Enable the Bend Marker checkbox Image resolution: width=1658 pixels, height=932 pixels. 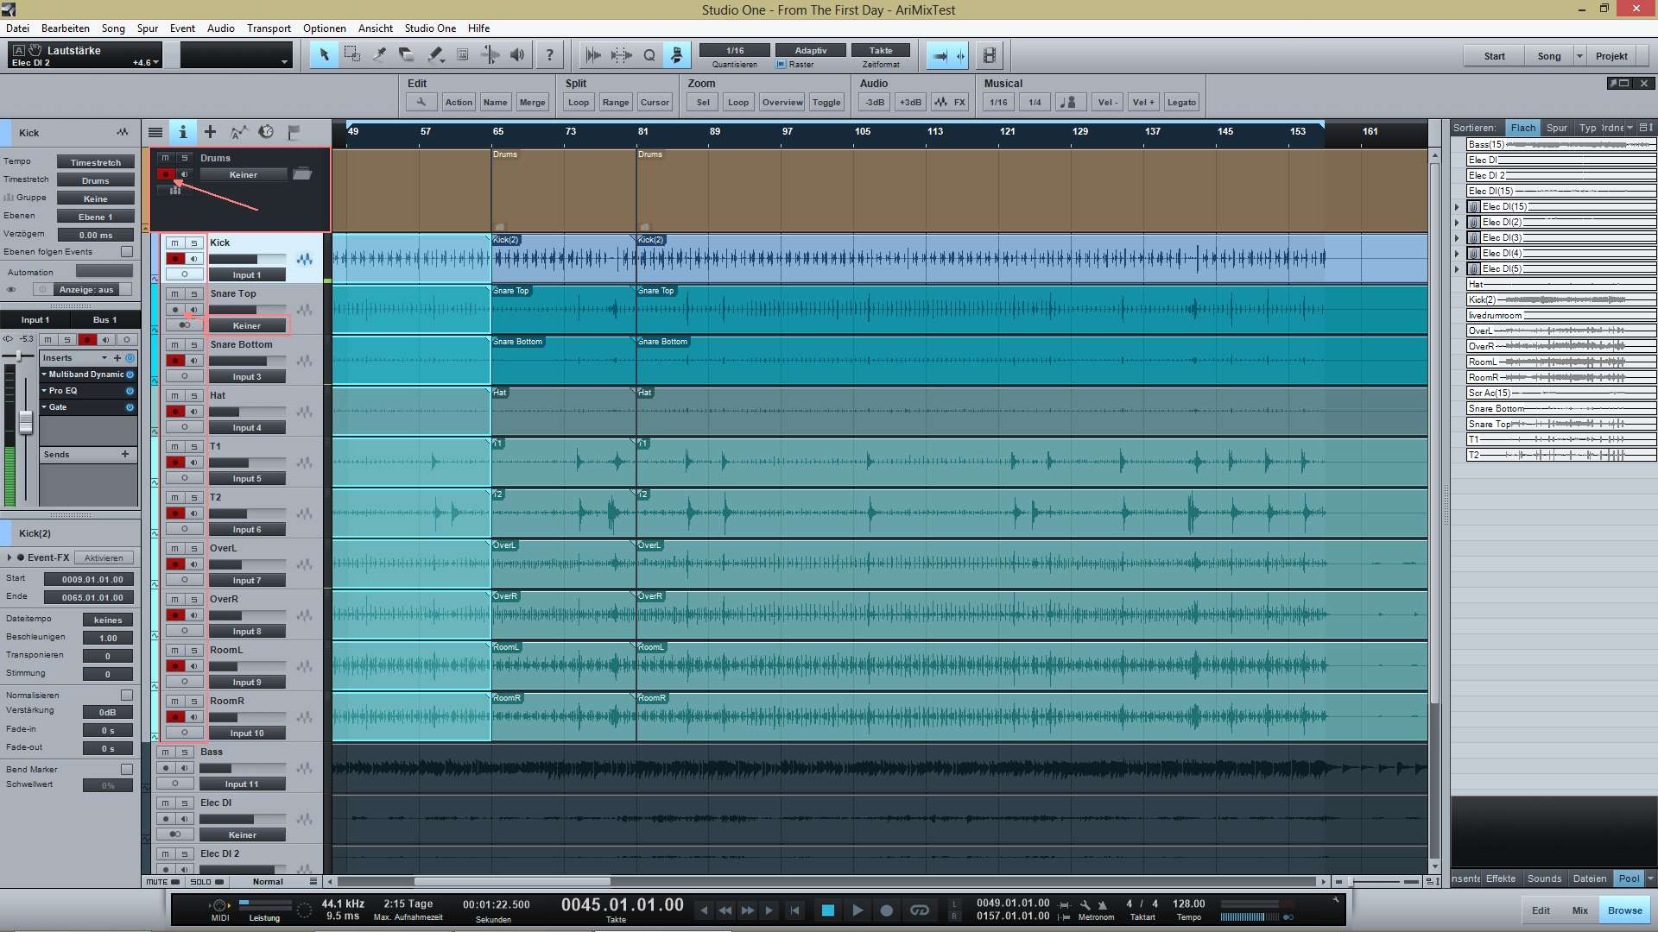coord(127,769)
